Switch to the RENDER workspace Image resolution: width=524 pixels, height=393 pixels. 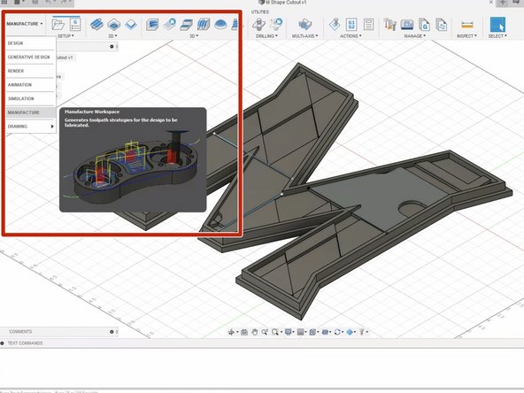30,71
